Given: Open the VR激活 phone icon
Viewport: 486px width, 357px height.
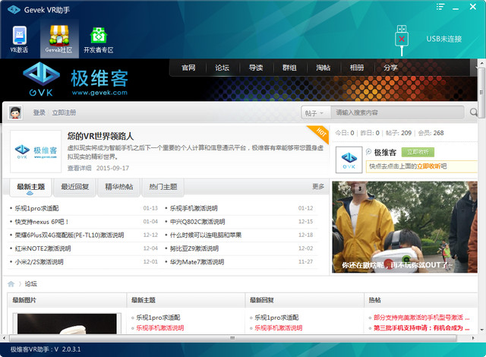Looking at the screenshot, I should (19, 36).
